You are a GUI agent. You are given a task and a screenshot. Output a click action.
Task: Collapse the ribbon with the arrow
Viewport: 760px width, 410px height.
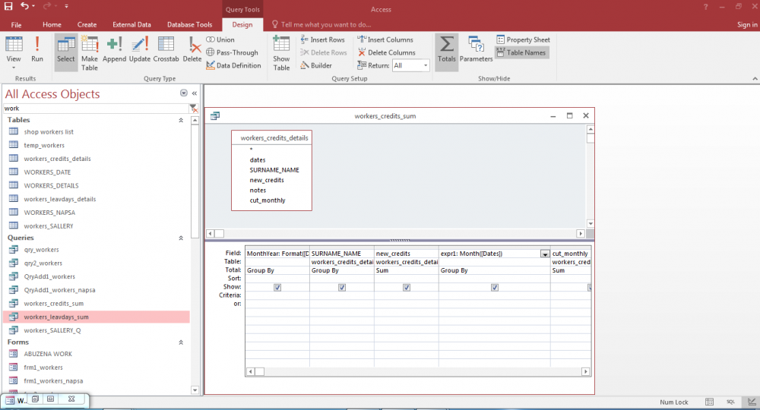pos(755,78)
